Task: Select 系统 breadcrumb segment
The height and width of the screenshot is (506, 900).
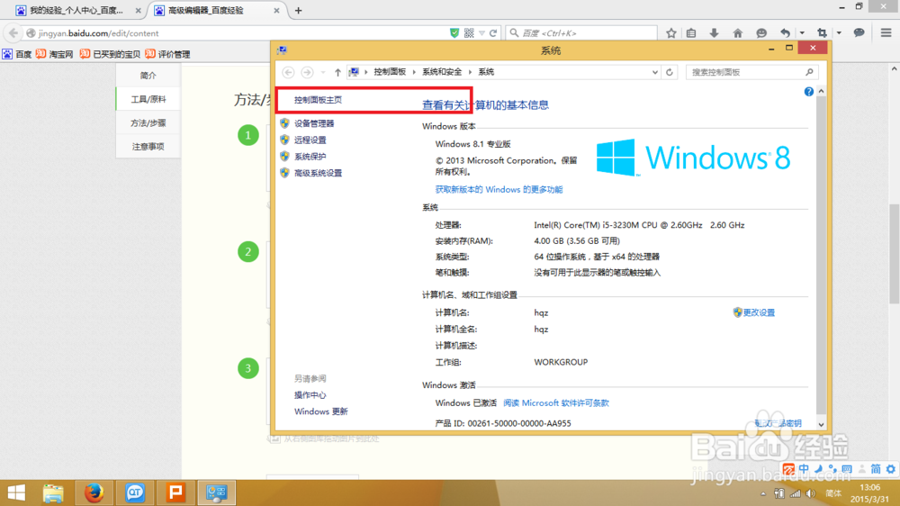Action: [486, 72]
